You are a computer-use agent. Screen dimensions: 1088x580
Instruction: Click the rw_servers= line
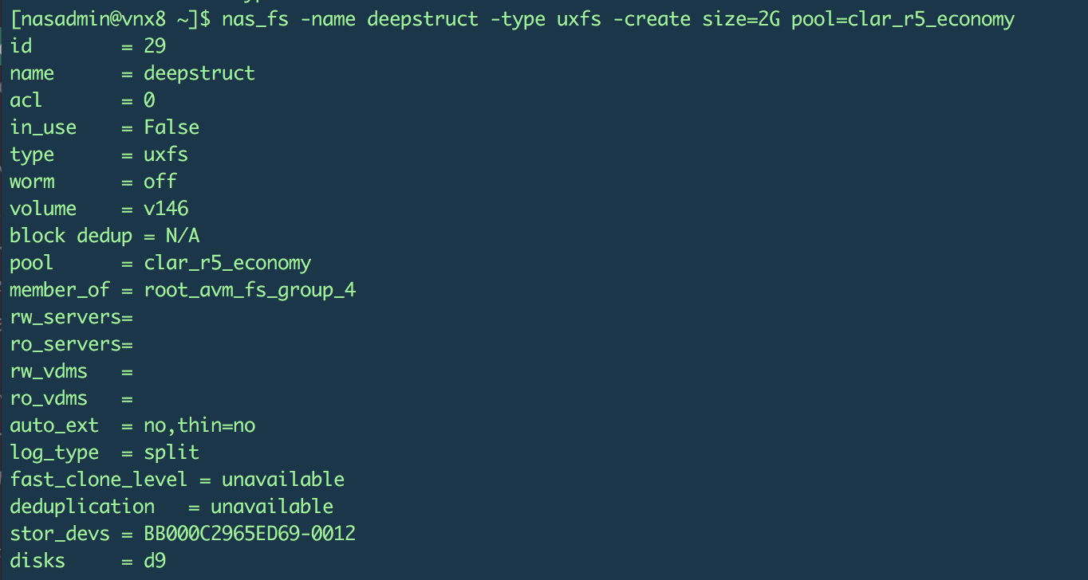[x=70, y=316]
